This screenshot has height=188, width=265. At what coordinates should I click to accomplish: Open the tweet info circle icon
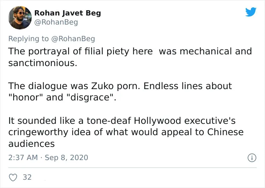[x=252, y=158]
